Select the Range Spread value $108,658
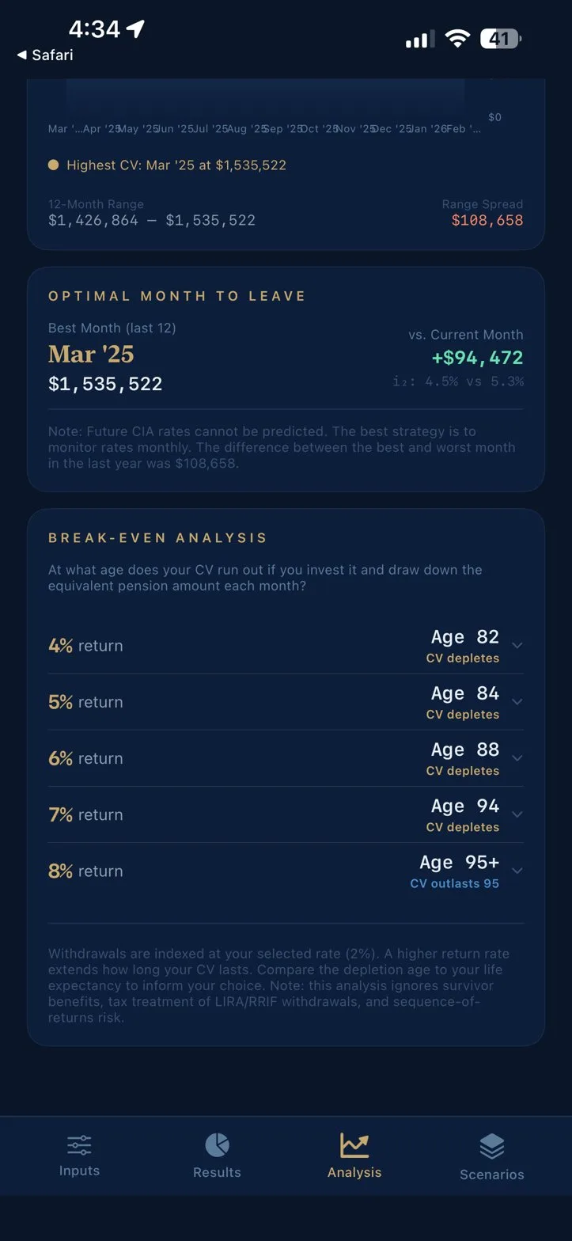This screenshot has height=1241, width=572. [x=487, y=221]
